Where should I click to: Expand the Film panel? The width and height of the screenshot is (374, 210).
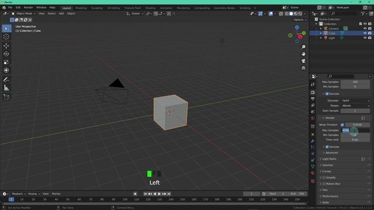click(x=325, y=190)
